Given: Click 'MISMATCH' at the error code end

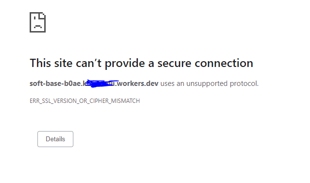Looking at the screenshot, I should pos(125,101).
